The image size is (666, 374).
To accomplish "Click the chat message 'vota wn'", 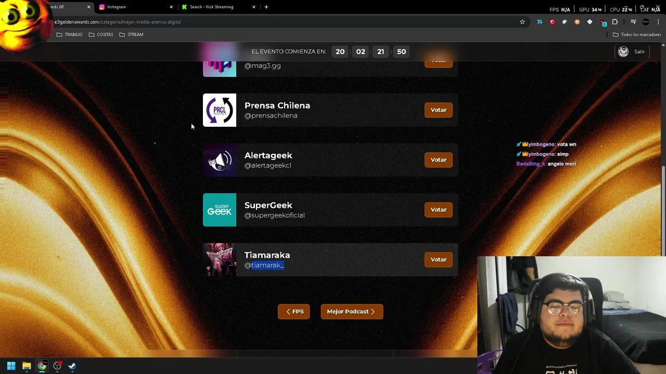I will [567, 144].
